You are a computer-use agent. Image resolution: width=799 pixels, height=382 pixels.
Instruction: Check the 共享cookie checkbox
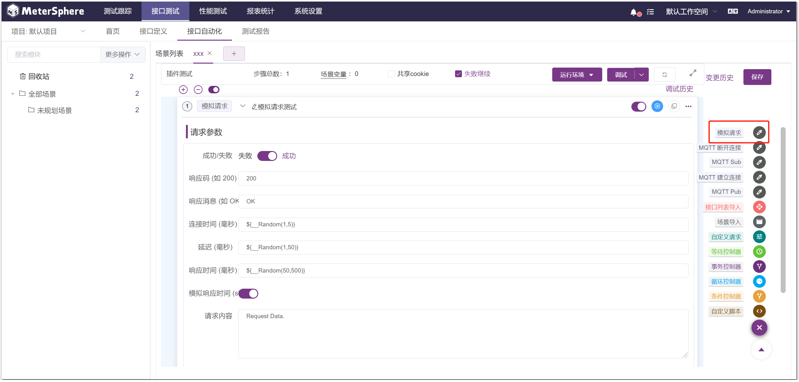pyautogui.click(x=391, y=74)
